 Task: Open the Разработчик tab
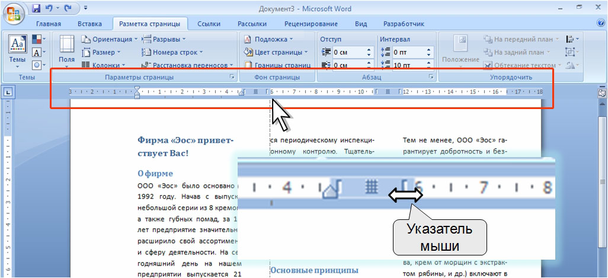click(x=404, y=24)
